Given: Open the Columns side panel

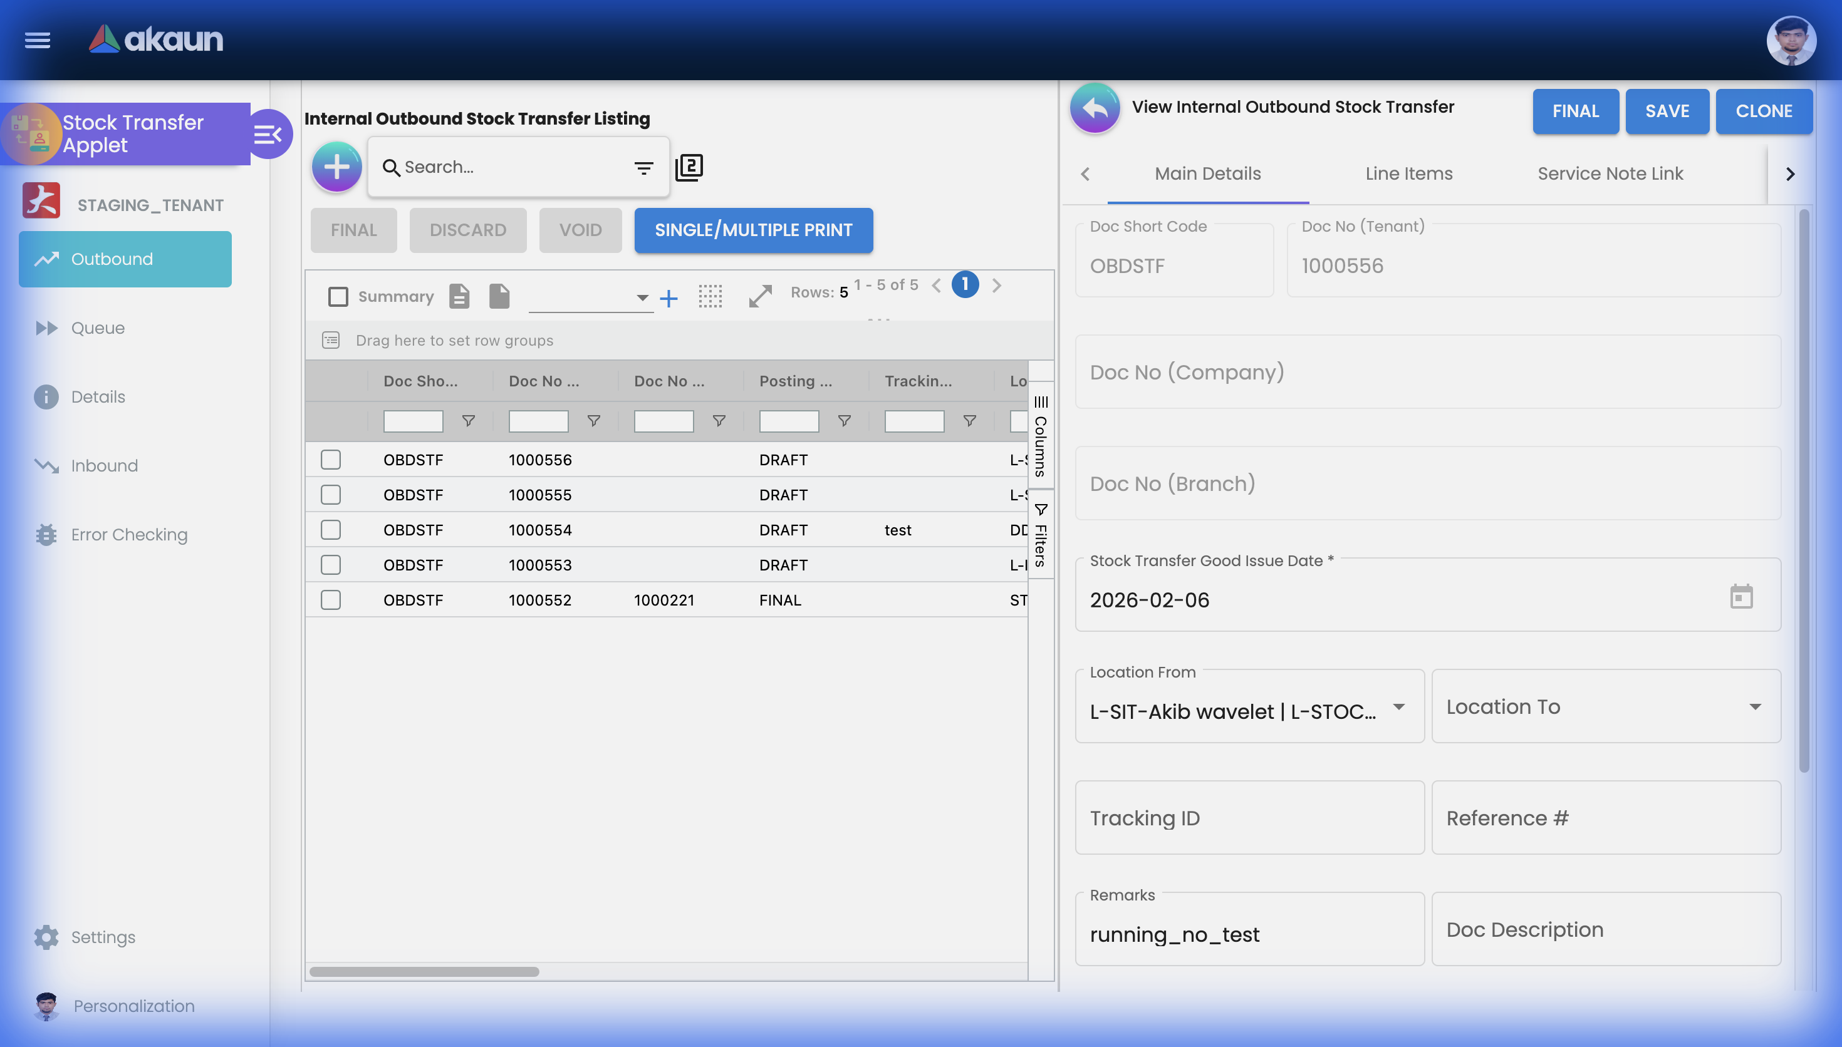Looking at the screenshot, I should pyautogui.click(x=1040, y=436).
